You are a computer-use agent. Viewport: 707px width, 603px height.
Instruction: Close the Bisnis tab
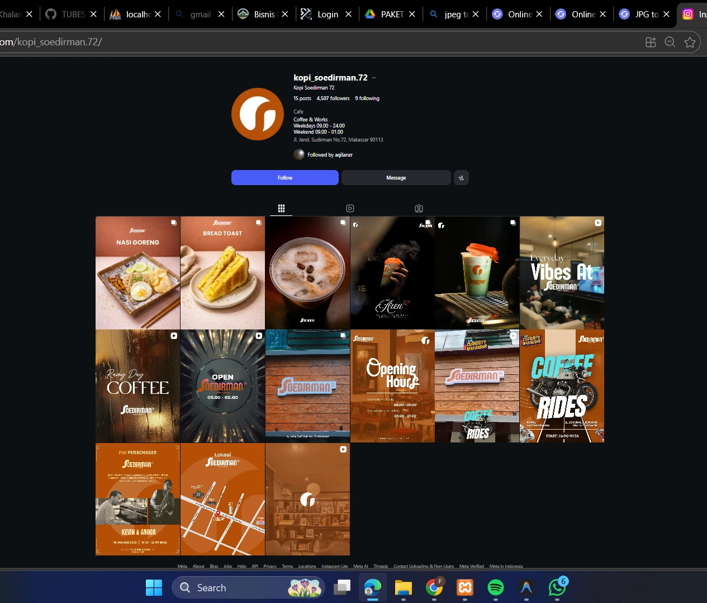[285, 14]
